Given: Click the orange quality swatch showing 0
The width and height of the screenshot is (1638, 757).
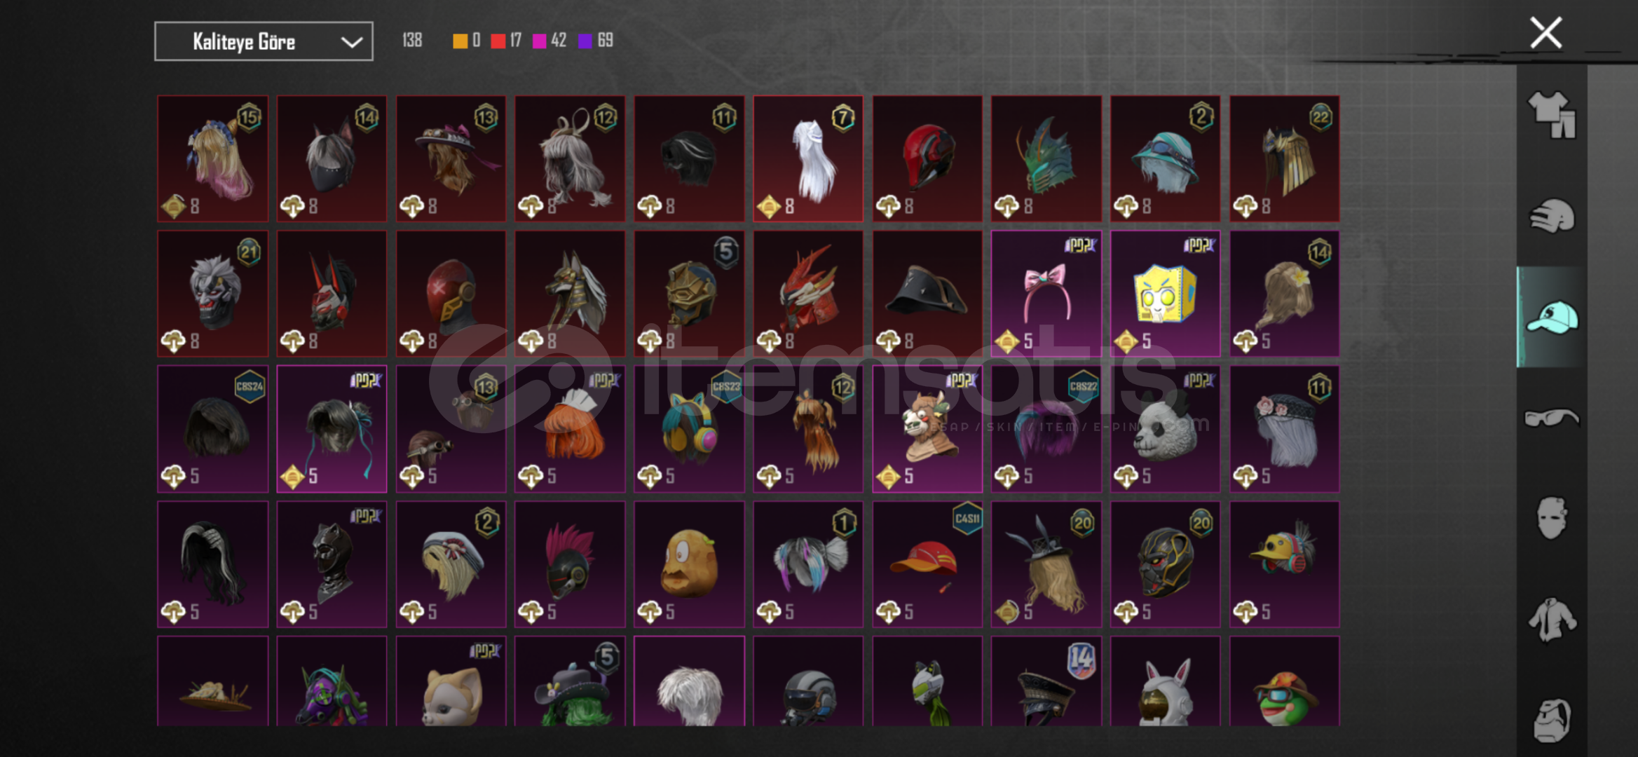Looking at the screenshot, I should [x=460, y=41].
